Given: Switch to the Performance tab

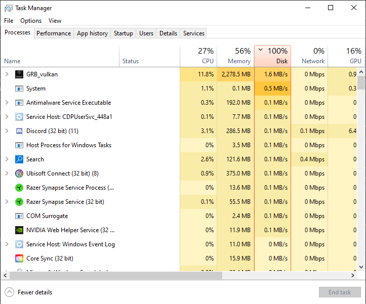Looking at the screenshot, I should [x=54, y=33].
